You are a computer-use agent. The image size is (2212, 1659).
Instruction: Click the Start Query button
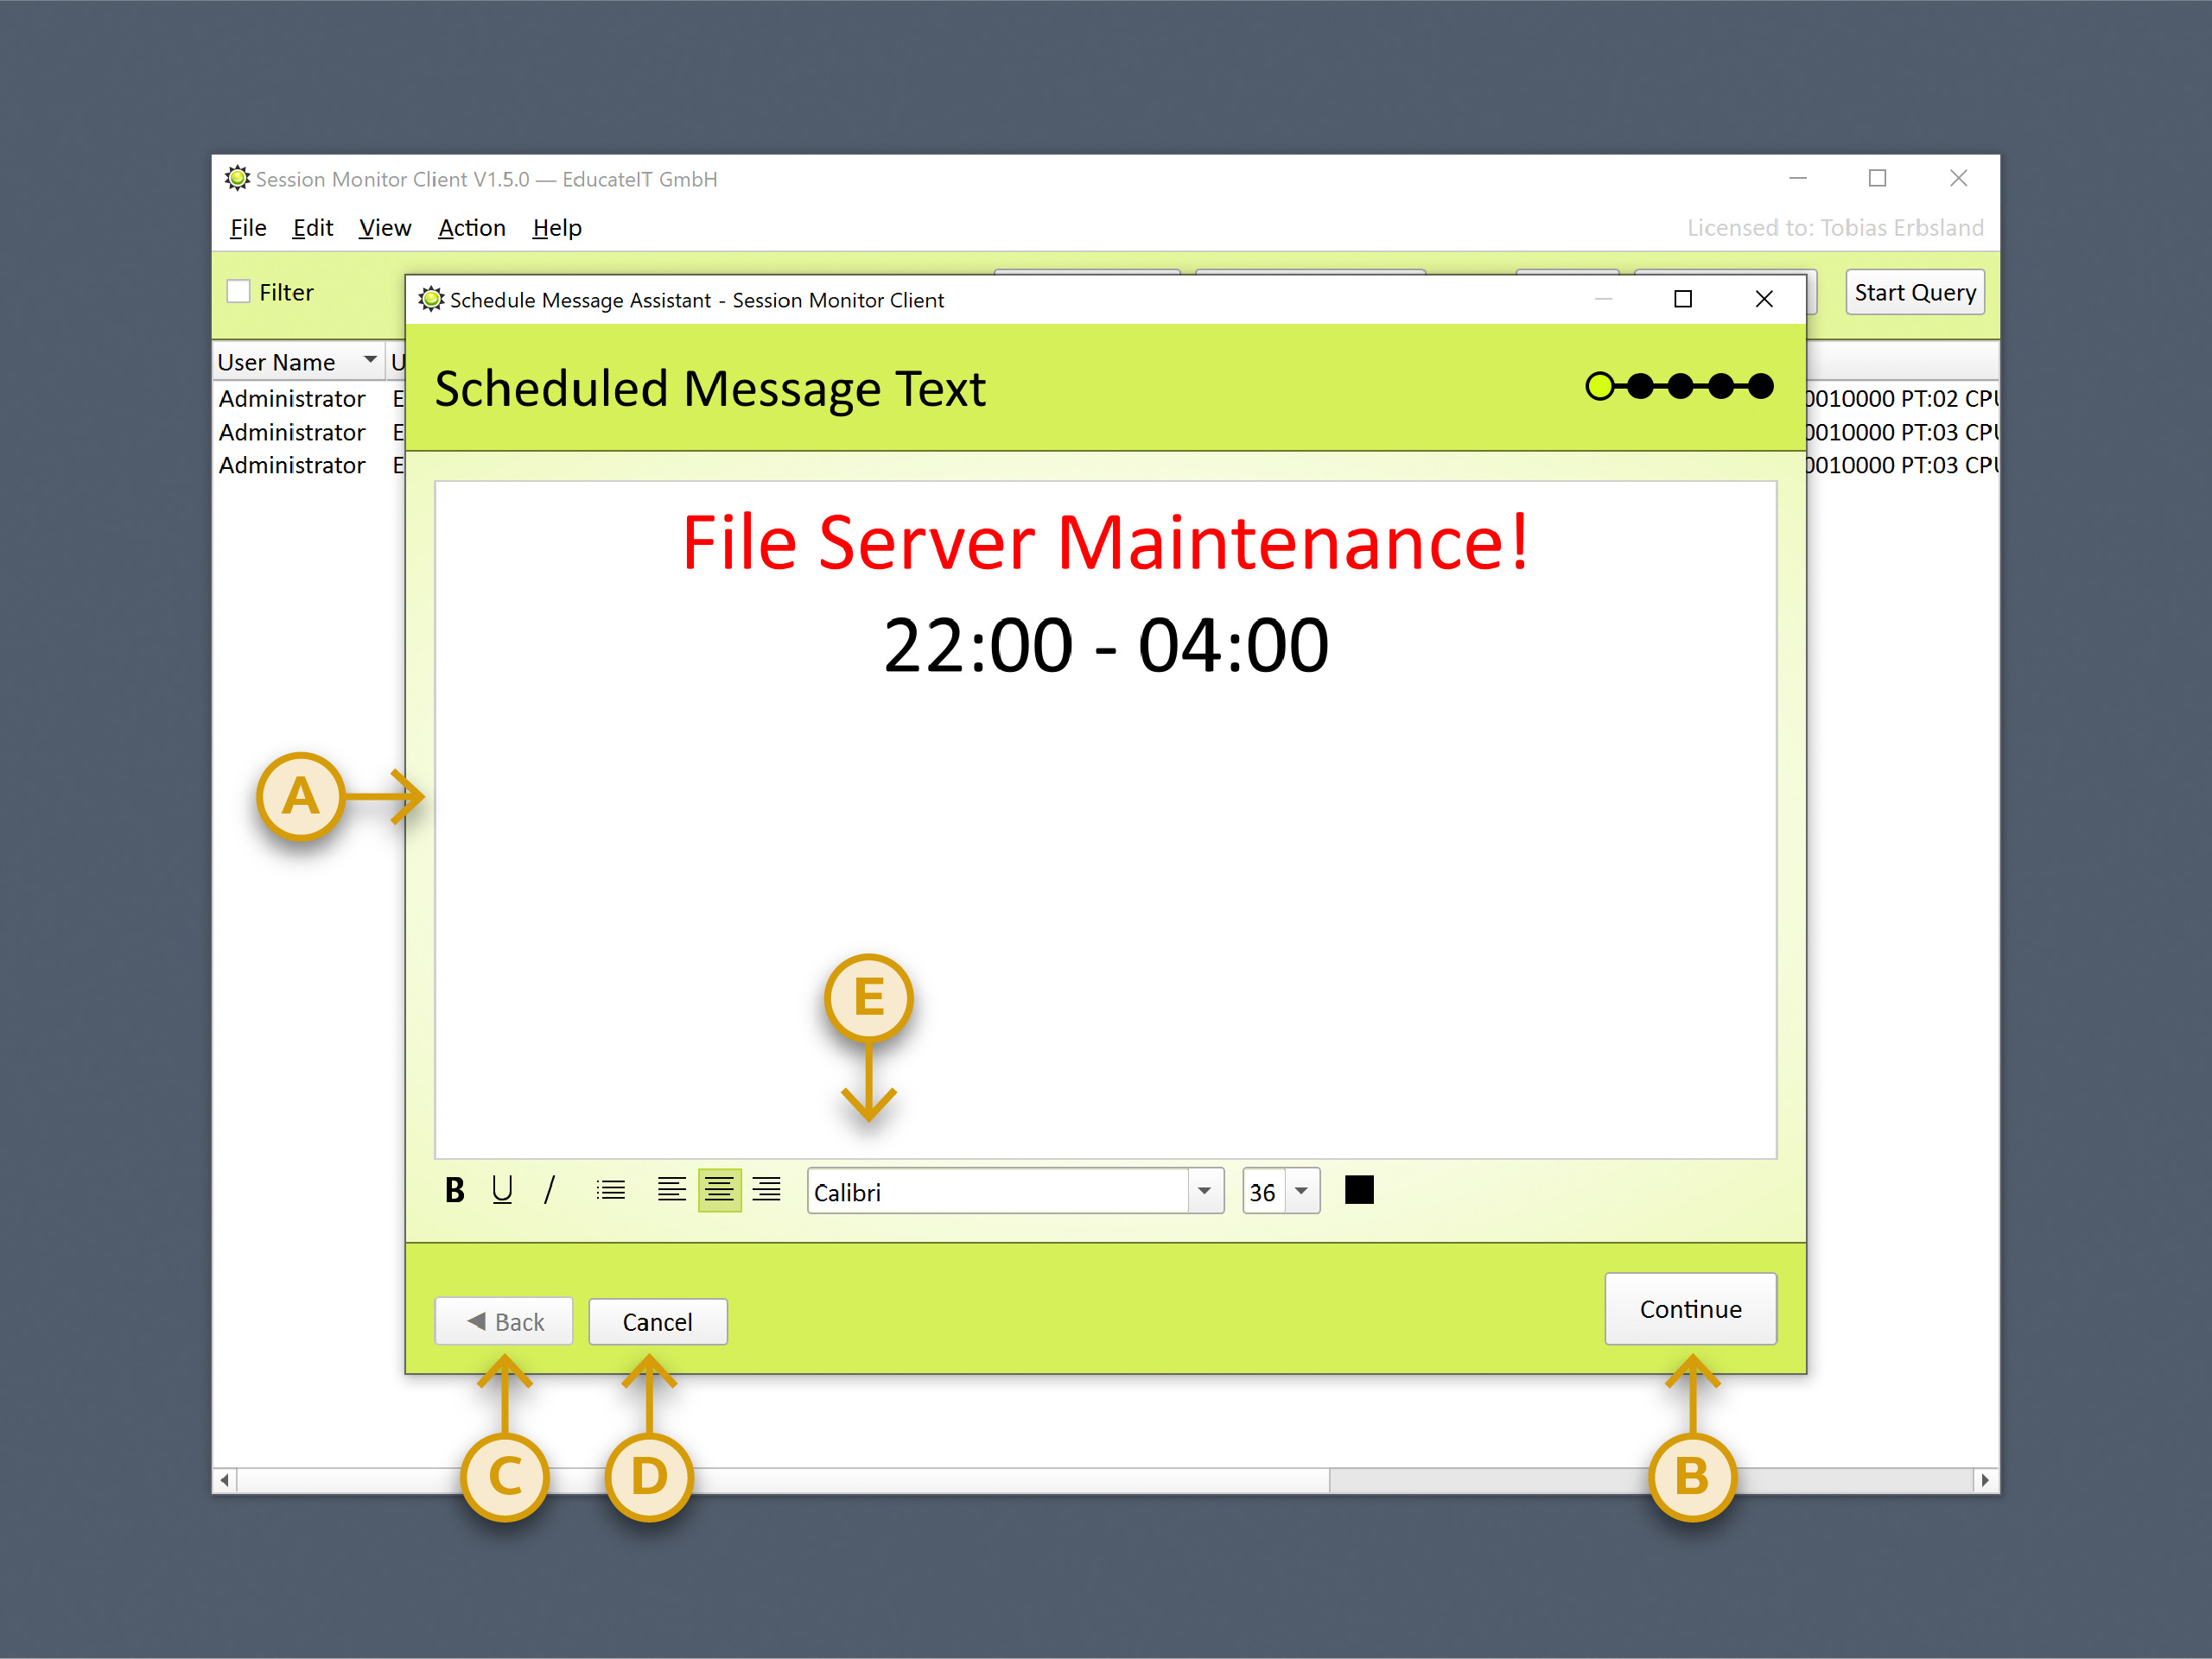coord(1914,292)
